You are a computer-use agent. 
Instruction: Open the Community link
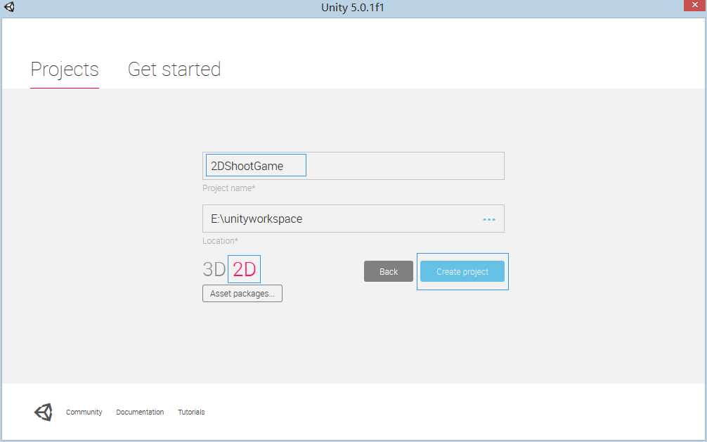[x=84, y=412]
